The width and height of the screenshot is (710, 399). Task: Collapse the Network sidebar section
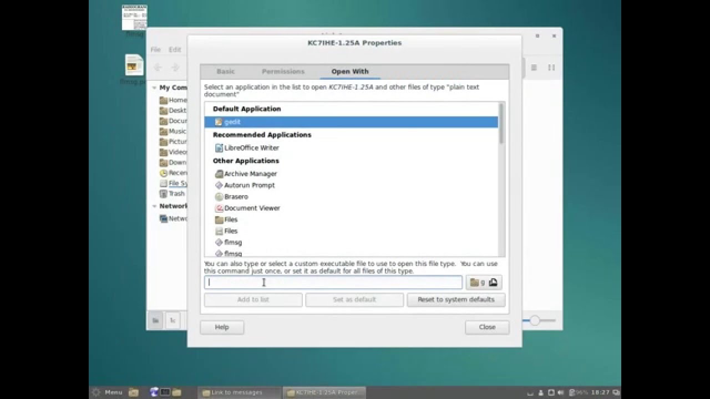click(155, 206)
